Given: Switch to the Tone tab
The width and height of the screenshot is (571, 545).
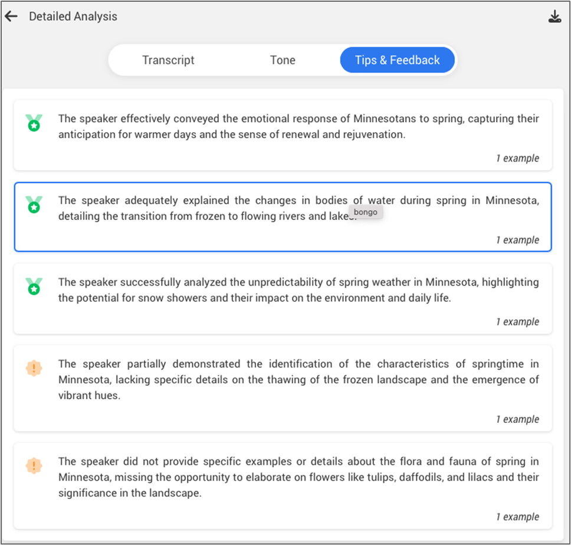Looking at the screenshot, I should [283, 60].
